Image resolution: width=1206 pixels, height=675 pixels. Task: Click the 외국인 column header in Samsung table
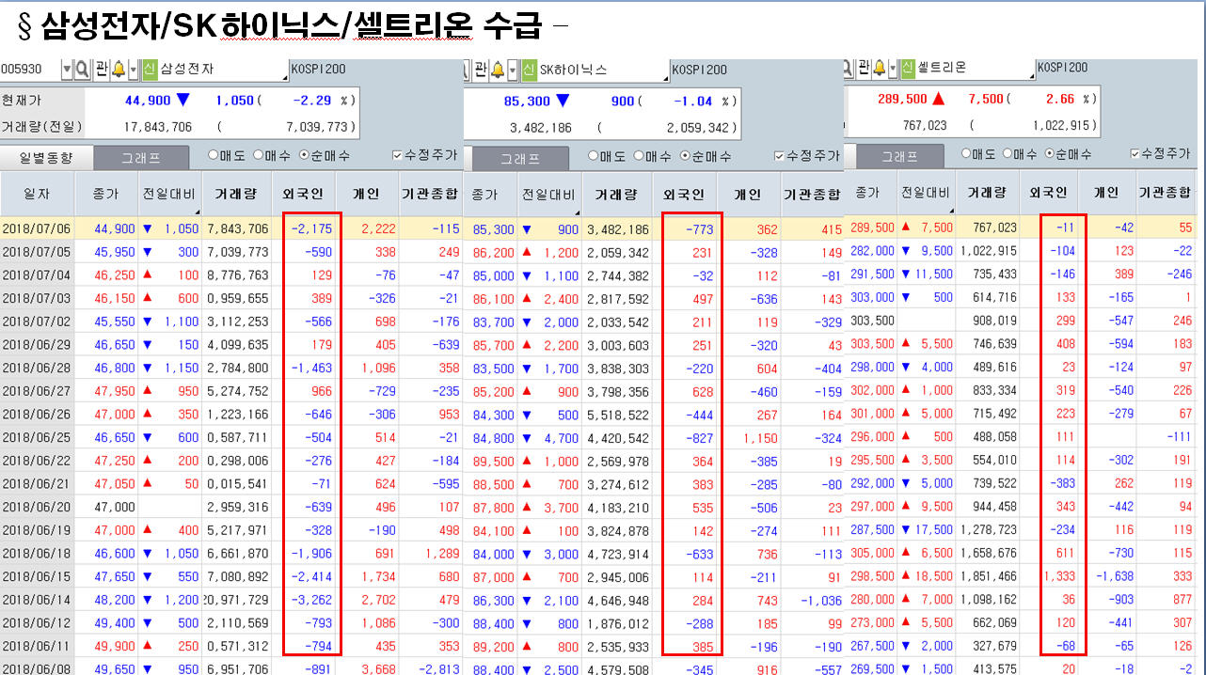(303, 195)
